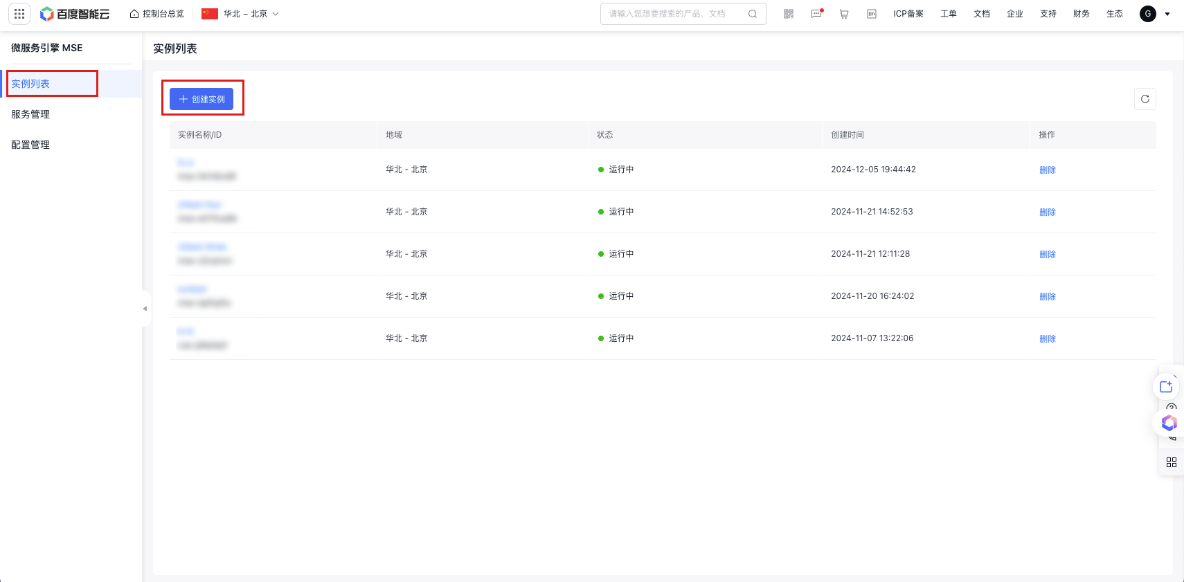The width and height of the screenshot is (1184, 582).
Task: Open the floating four-squares grid icon
Action: [1172, 462]
